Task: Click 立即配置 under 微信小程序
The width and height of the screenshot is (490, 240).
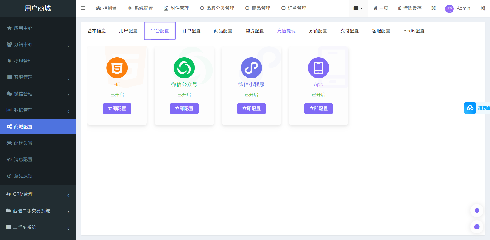Action: click(251, 109)
